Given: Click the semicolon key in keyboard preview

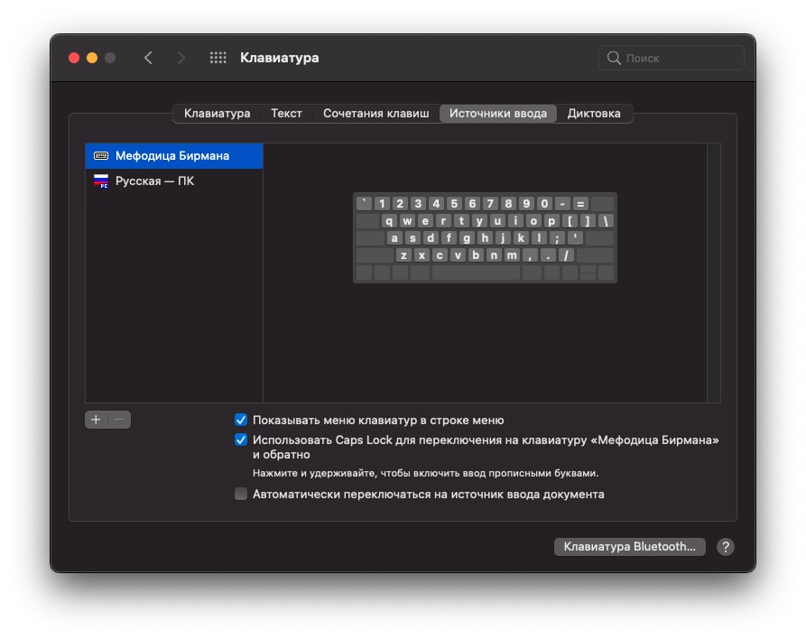Looking at the screenshot, I should (x=557, y=238).
